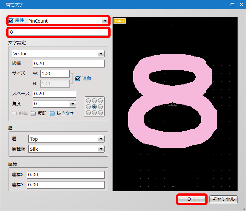The image size is (246, 211).
Task: Select the bottom-left anchor point in alignment grid
Action: tap(88, 112)
